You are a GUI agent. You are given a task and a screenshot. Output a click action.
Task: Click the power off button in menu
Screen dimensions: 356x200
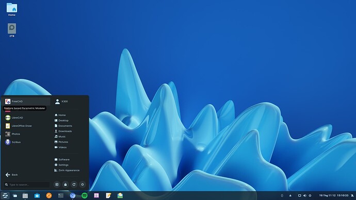click(83, 185)
